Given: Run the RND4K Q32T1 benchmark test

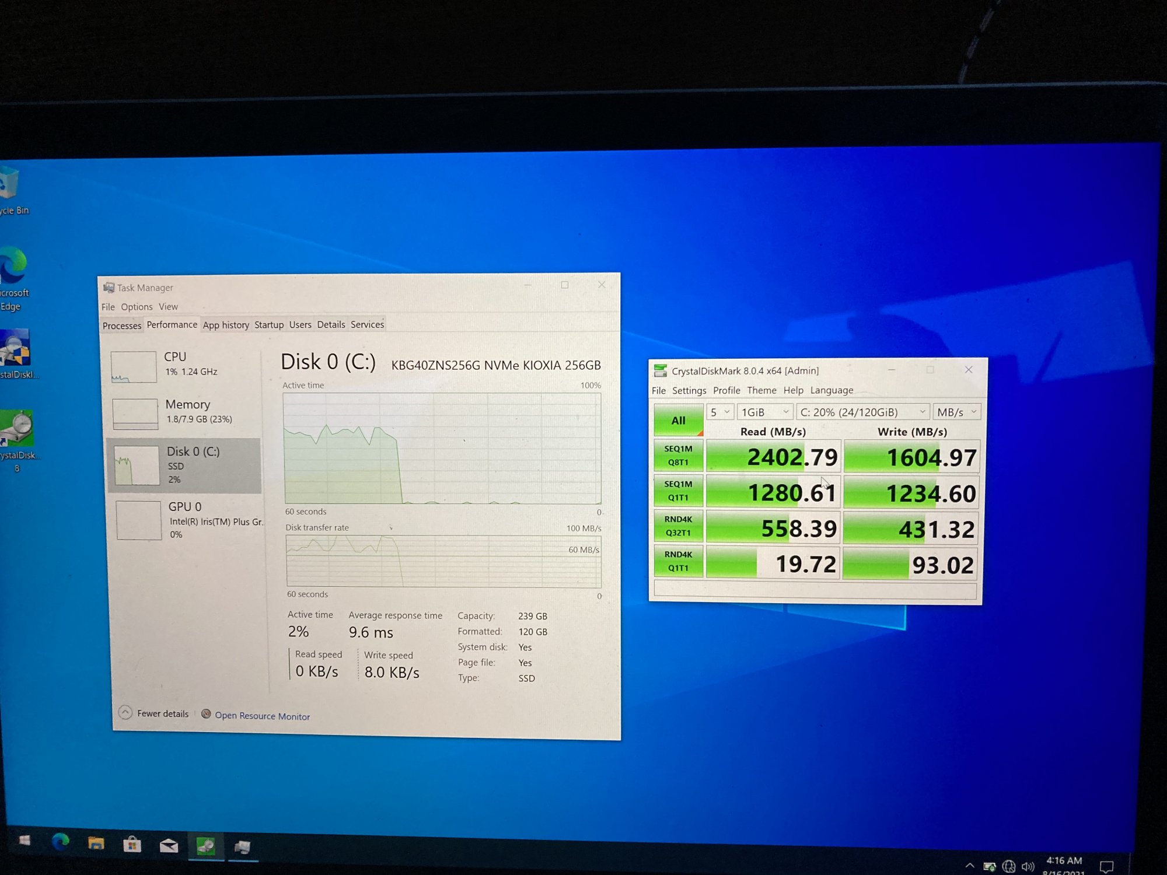Looking at the screenshot, I should (x=678, y=526).
